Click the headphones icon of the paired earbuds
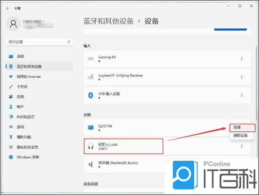Viewport: 259px width, 195px height. pos(91,146)
